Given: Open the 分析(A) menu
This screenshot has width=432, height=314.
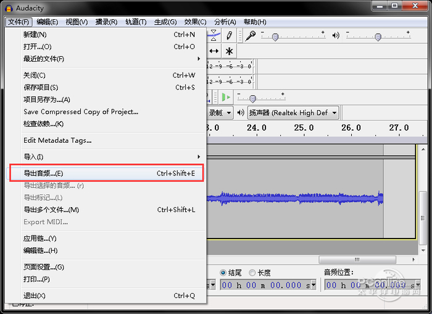Looking at the screenshot, I should pyautogui.click(x=225, y=22).
